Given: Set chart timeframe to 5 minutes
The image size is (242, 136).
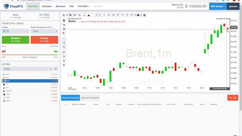Looking at the screenshot, I should pos(104,15).
